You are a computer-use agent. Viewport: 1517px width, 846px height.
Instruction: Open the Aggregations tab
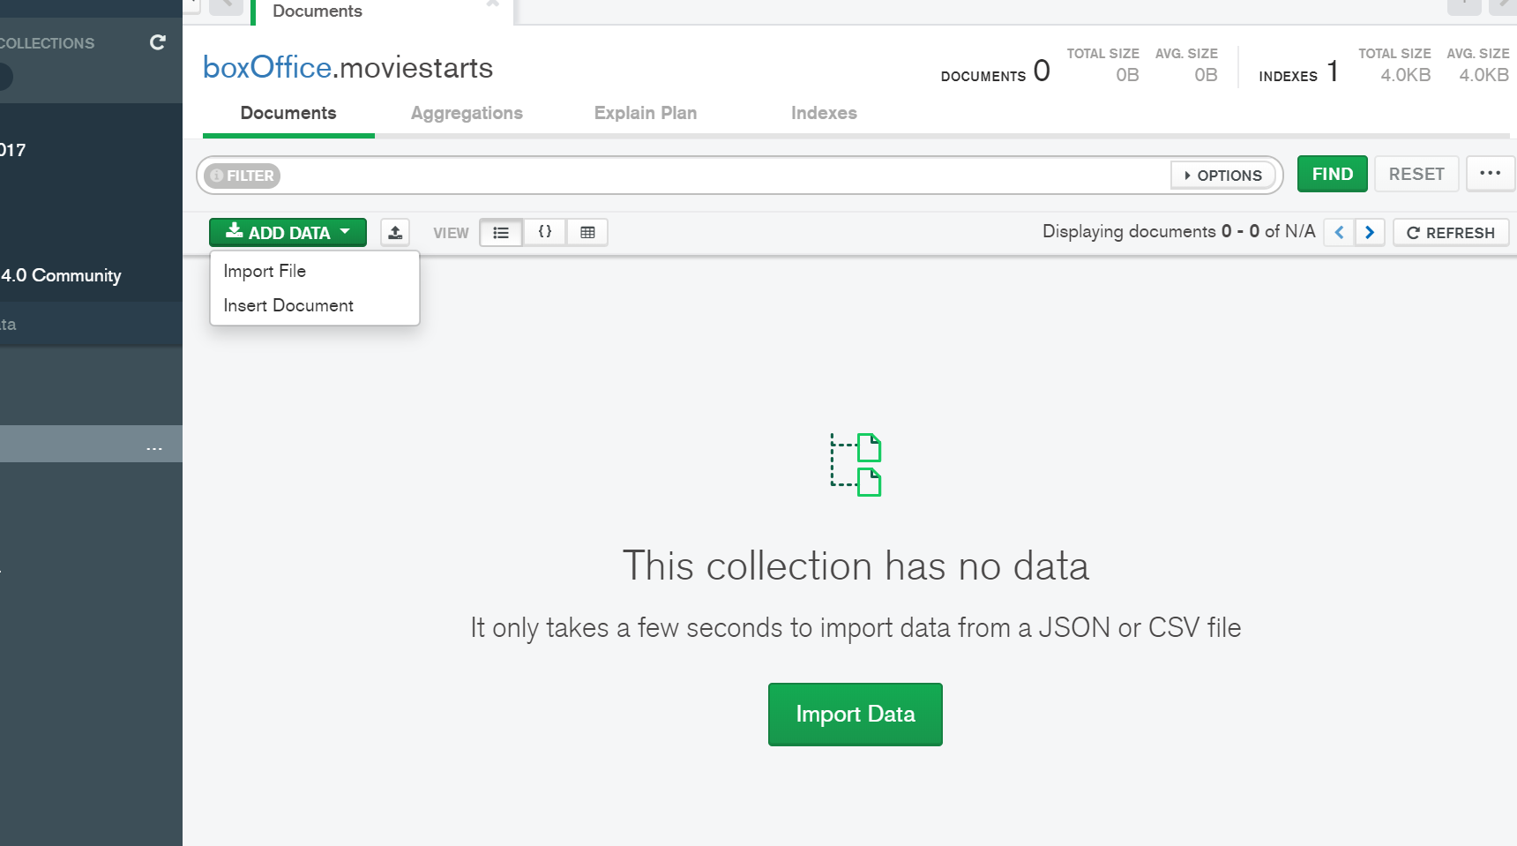[467, 113]
